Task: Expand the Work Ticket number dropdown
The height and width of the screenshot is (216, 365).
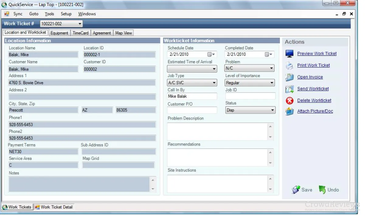Action: point(80,24)
